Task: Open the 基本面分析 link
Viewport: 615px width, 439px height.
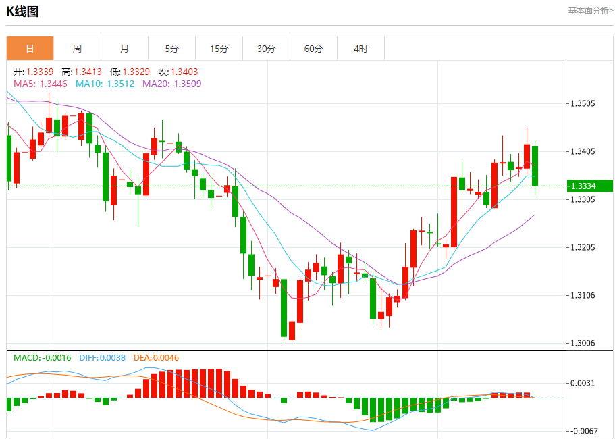Action: (590, 10)
